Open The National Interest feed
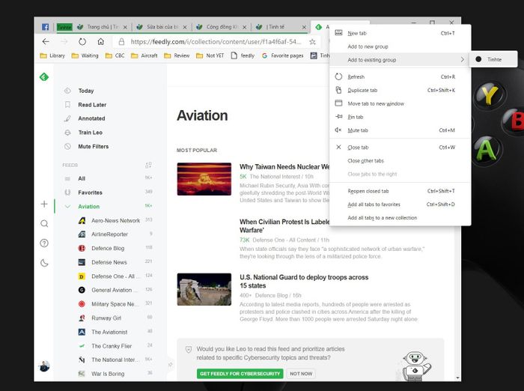Screen dimensions: 524x391 (x=115, y=360)
